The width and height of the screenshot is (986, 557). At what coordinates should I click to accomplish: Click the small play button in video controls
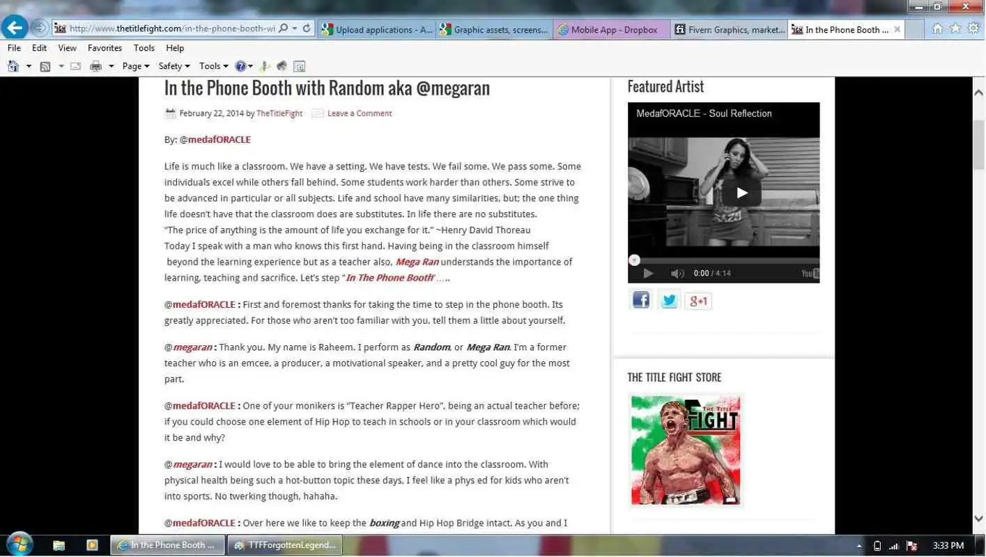[x=647, y=274]
